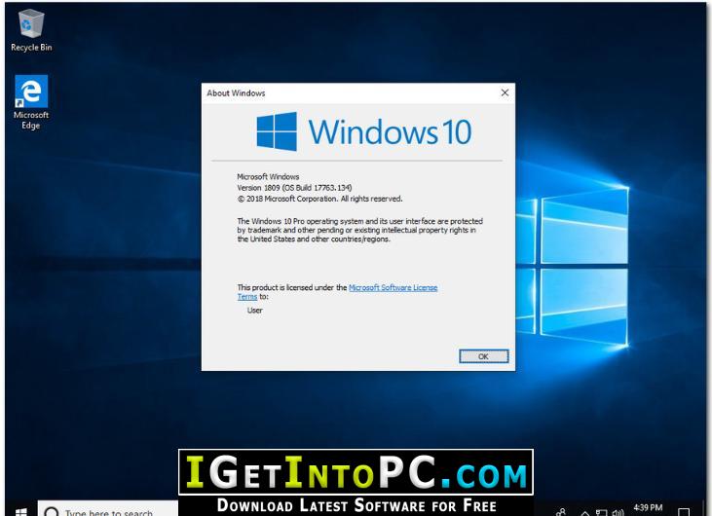
Task: Close the About Windows dialog
Action: click(x=505, y=93)
